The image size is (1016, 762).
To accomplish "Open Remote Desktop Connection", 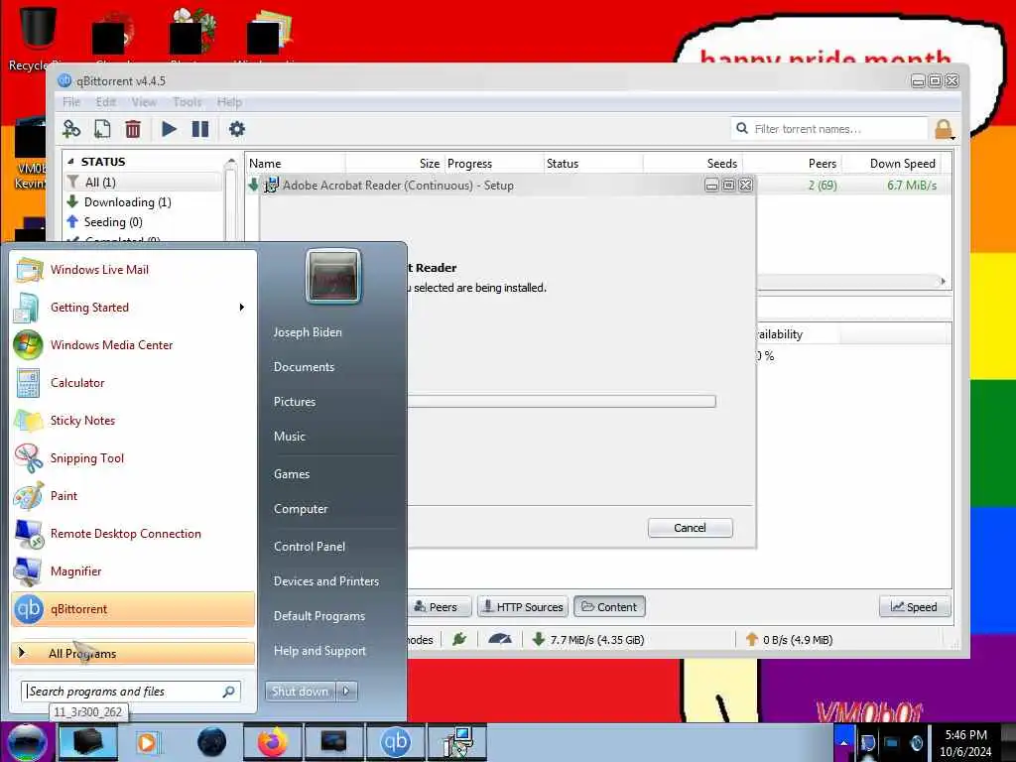I will coord(133,533).
